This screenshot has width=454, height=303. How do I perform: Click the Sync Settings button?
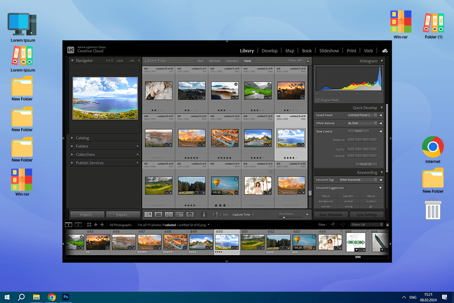point(367,214)
